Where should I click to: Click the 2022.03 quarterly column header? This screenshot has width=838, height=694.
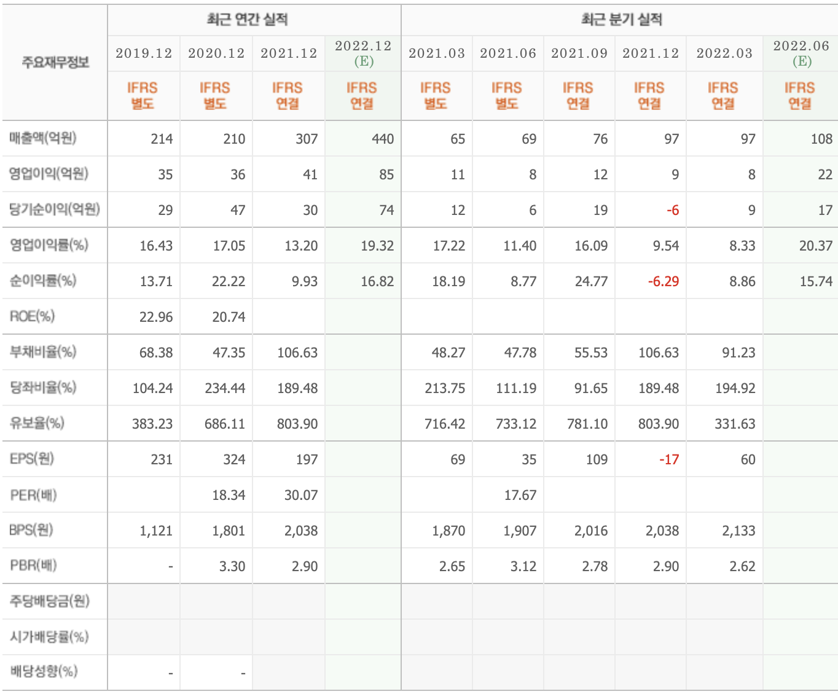coord(724,53)
